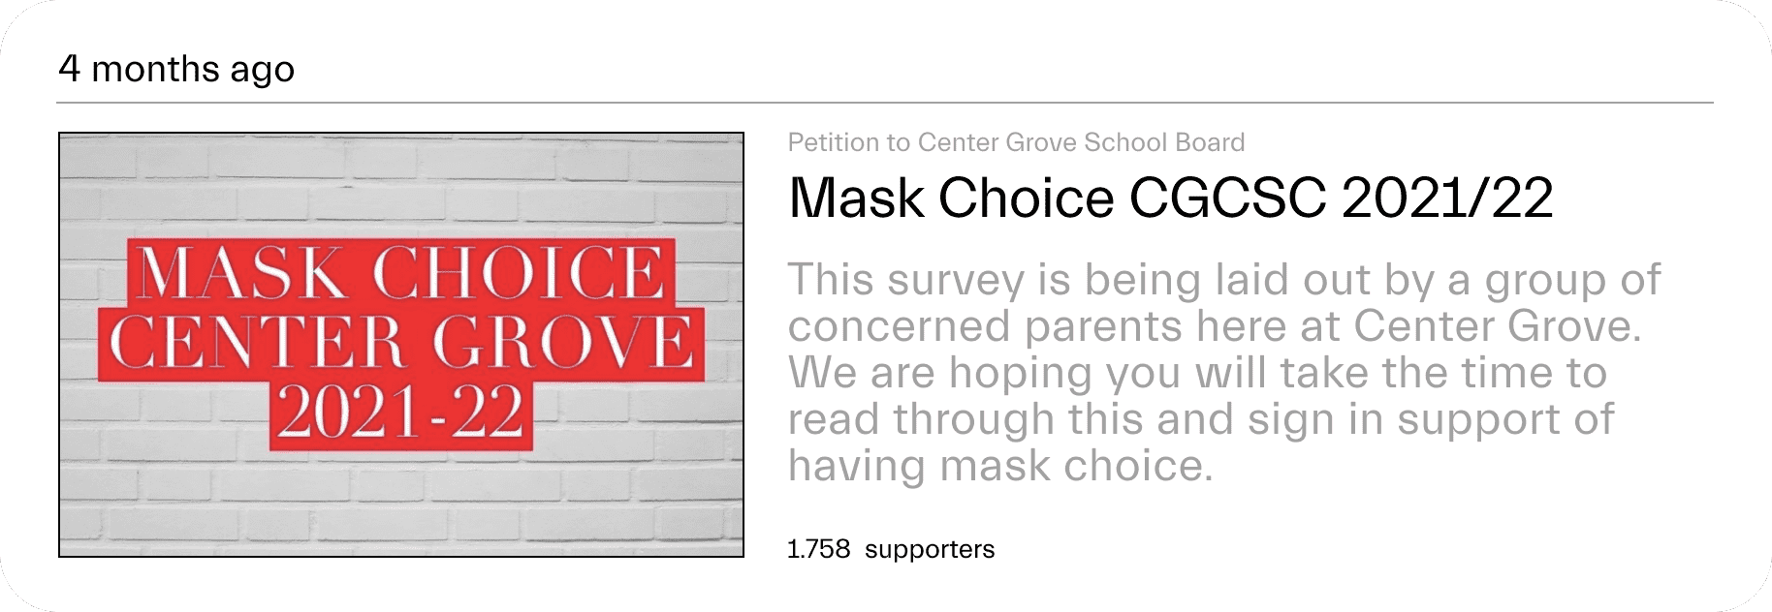The width and height of the screenshot is (1772, 612).
Task: Click the "having mask choice." closing line
Action: (x=999, y=466)
